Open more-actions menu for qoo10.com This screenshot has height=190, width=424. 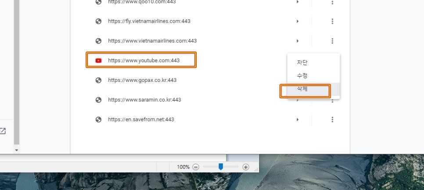coord(332,2)
